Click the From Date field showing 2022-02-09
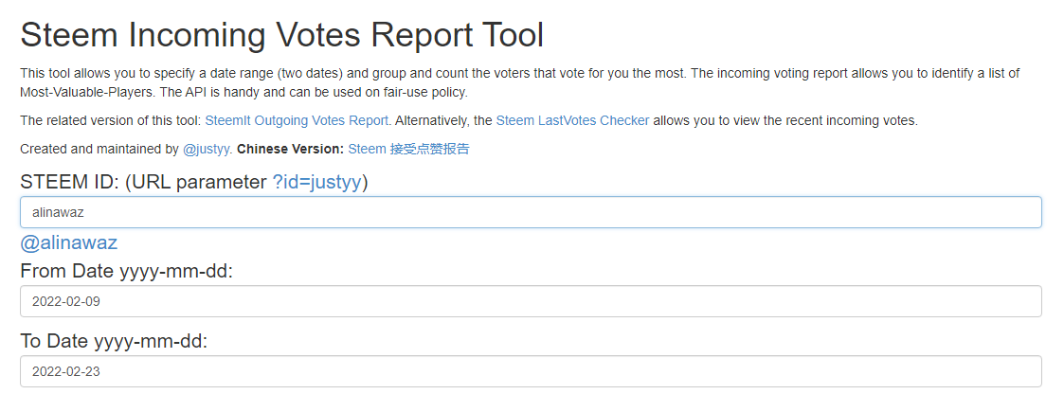The width and height of the screenshot is (1064, 412). tap(531, 301)
